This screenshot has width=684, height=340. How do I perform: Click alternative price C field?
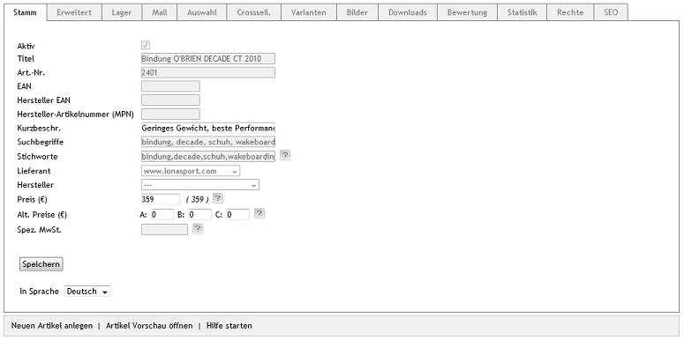click(237, 215)
